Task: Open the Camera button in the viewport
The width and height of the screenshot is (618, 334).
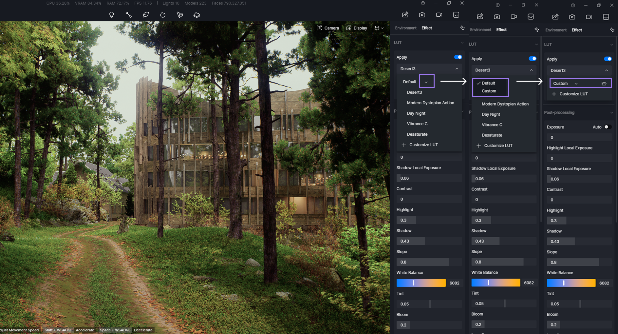Action: tap(328, 28)
